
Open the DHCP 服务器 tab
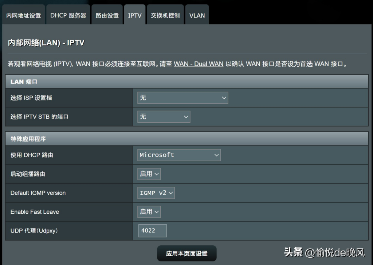point(68,15)
